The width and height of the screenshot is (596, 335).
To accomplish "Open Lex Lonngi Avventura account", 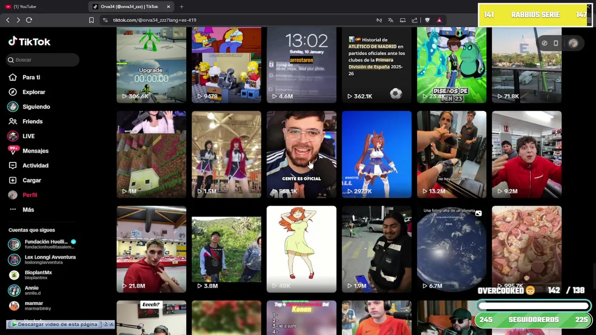I will click(42, 259).
